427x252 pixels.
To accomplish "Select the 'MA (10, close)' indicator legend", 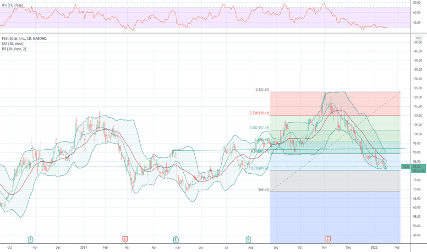I will [x=13, y=44].
